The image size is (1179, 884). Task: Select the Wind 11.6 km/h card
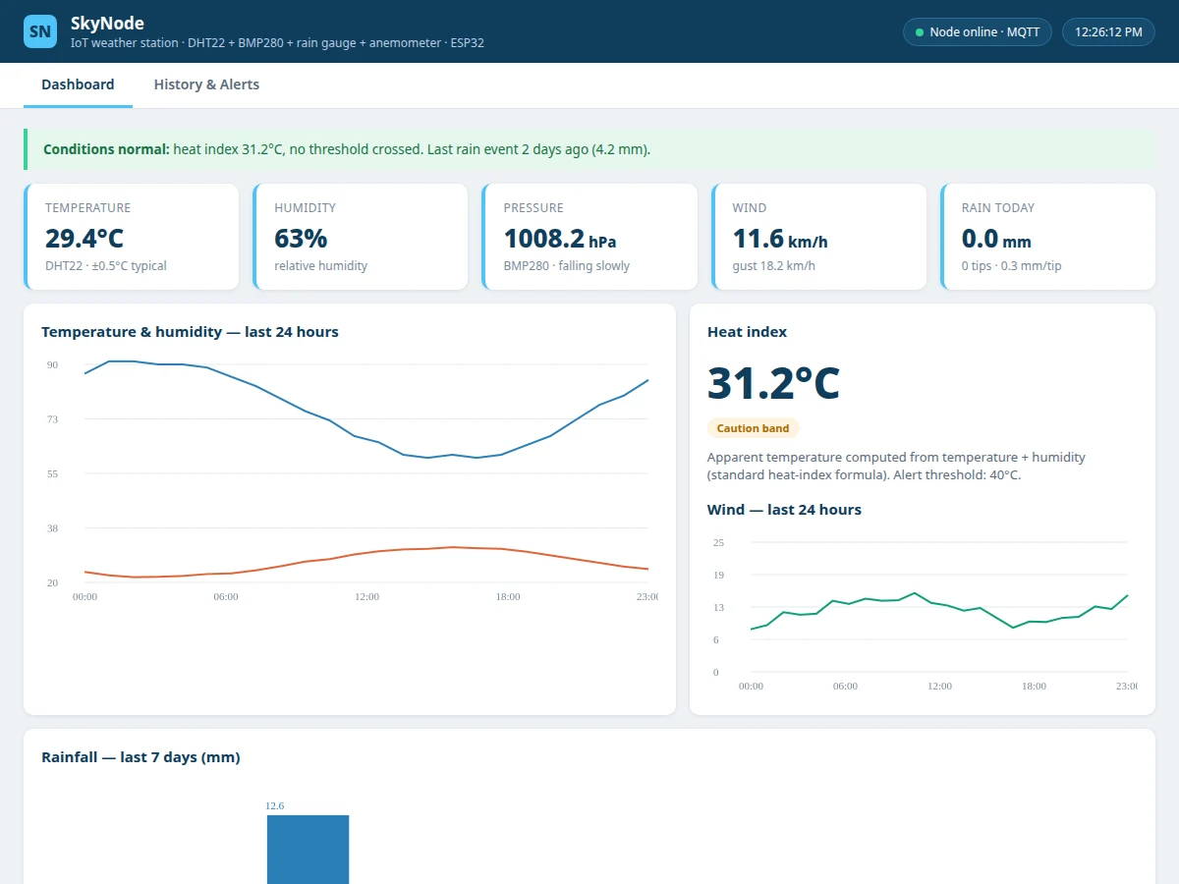click(818, 237)
